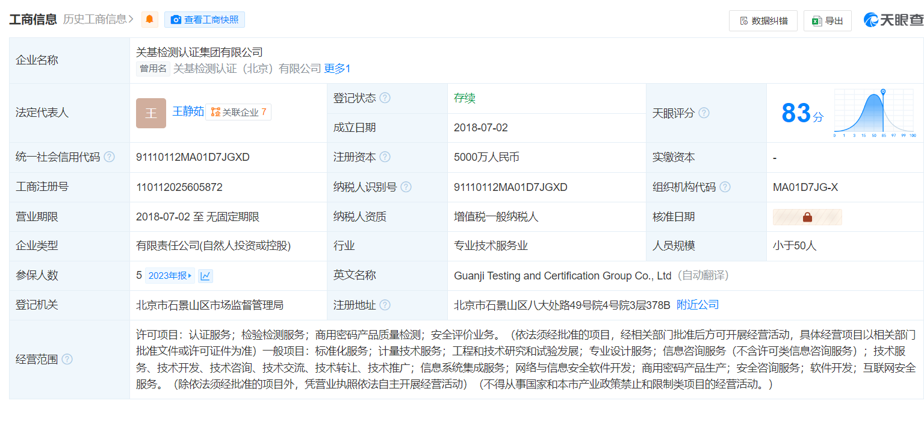Select founding date 2018-07-02
The image size is (924, 424).
[x=481, y=128]
